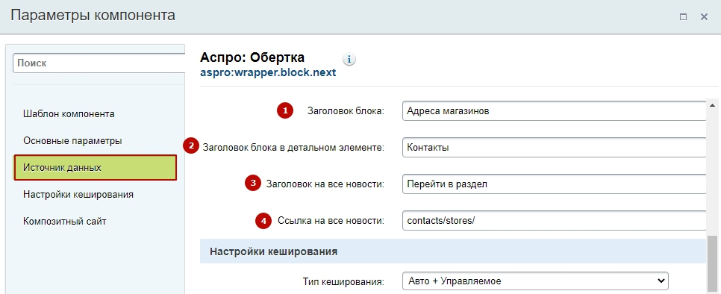Image resolution: width=721 pixels, height=294 pixels.
Task: Open the Шаблон компонента section
Action: pos(69,114)
